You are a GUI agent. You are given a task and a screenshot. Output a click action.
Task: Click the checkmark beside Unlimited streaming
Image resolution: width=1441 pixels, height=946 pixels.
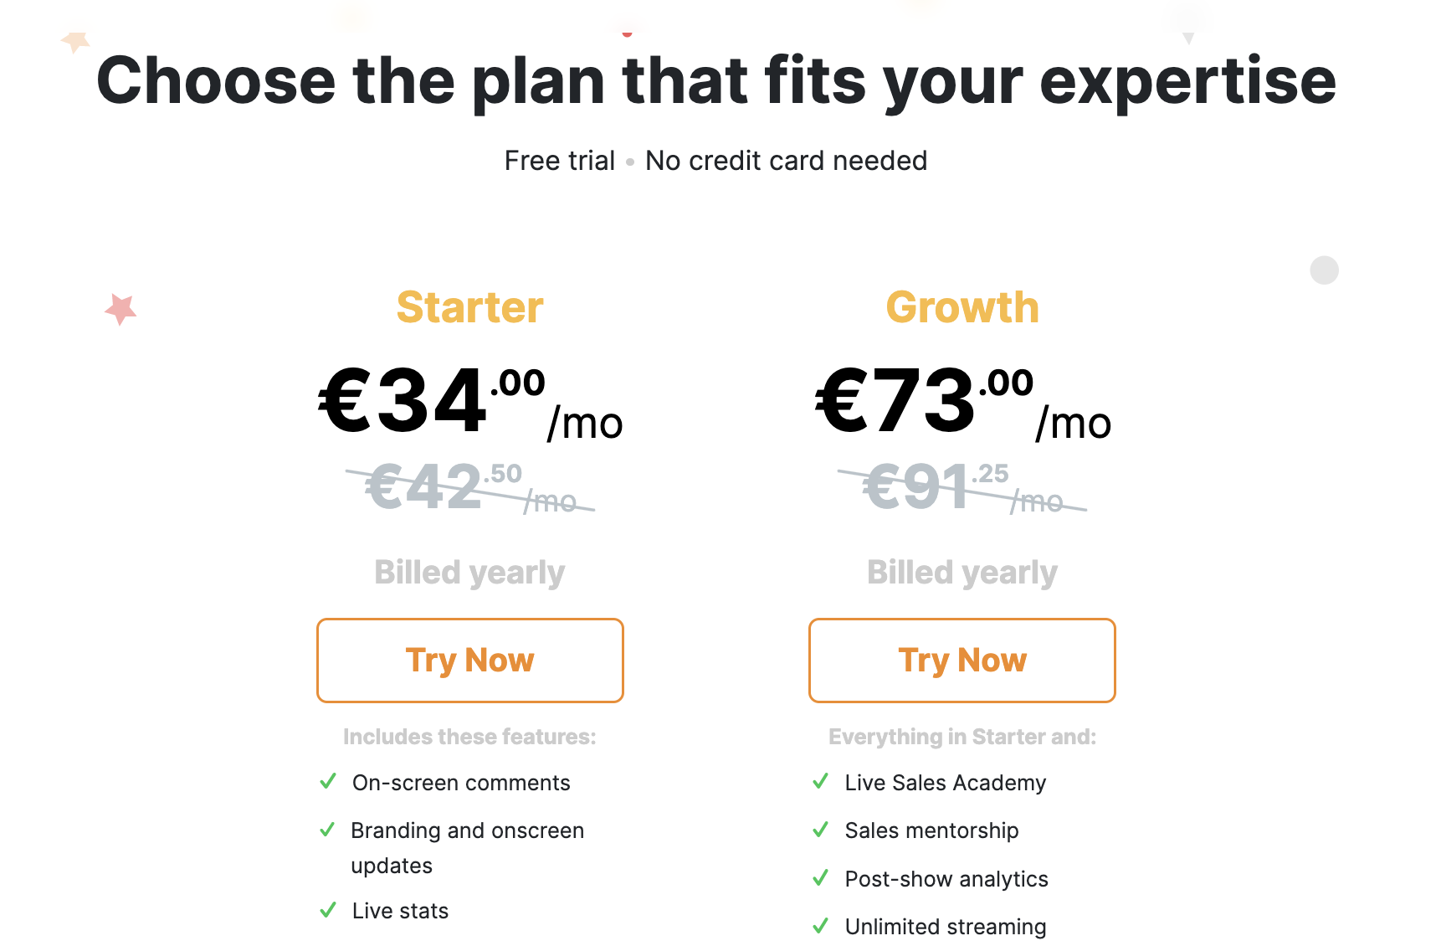[x=821, y=926]
